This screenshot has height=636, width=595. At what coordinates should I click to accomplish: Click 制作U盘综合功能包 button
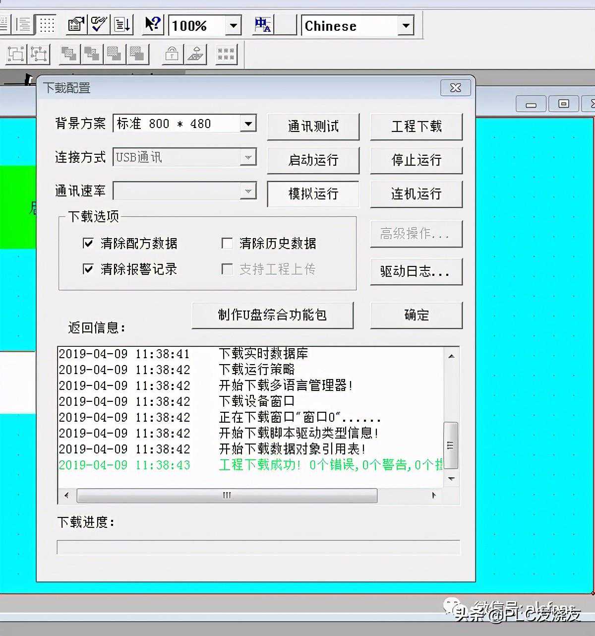(x=272, y=315)
